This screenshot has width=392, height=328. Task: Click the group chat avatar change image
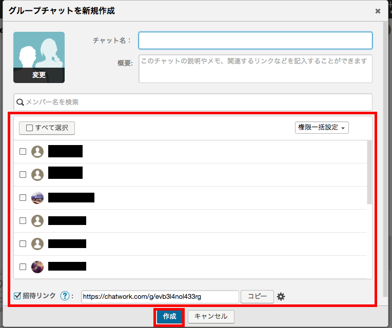(x=39, y=57)
